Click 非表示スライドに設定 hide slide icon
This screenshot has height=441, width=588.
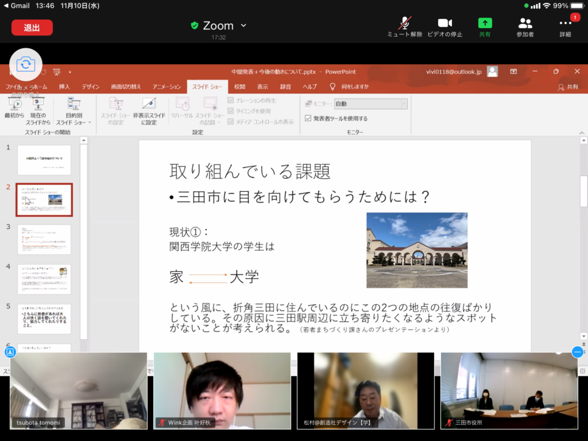tap(149, 111)
